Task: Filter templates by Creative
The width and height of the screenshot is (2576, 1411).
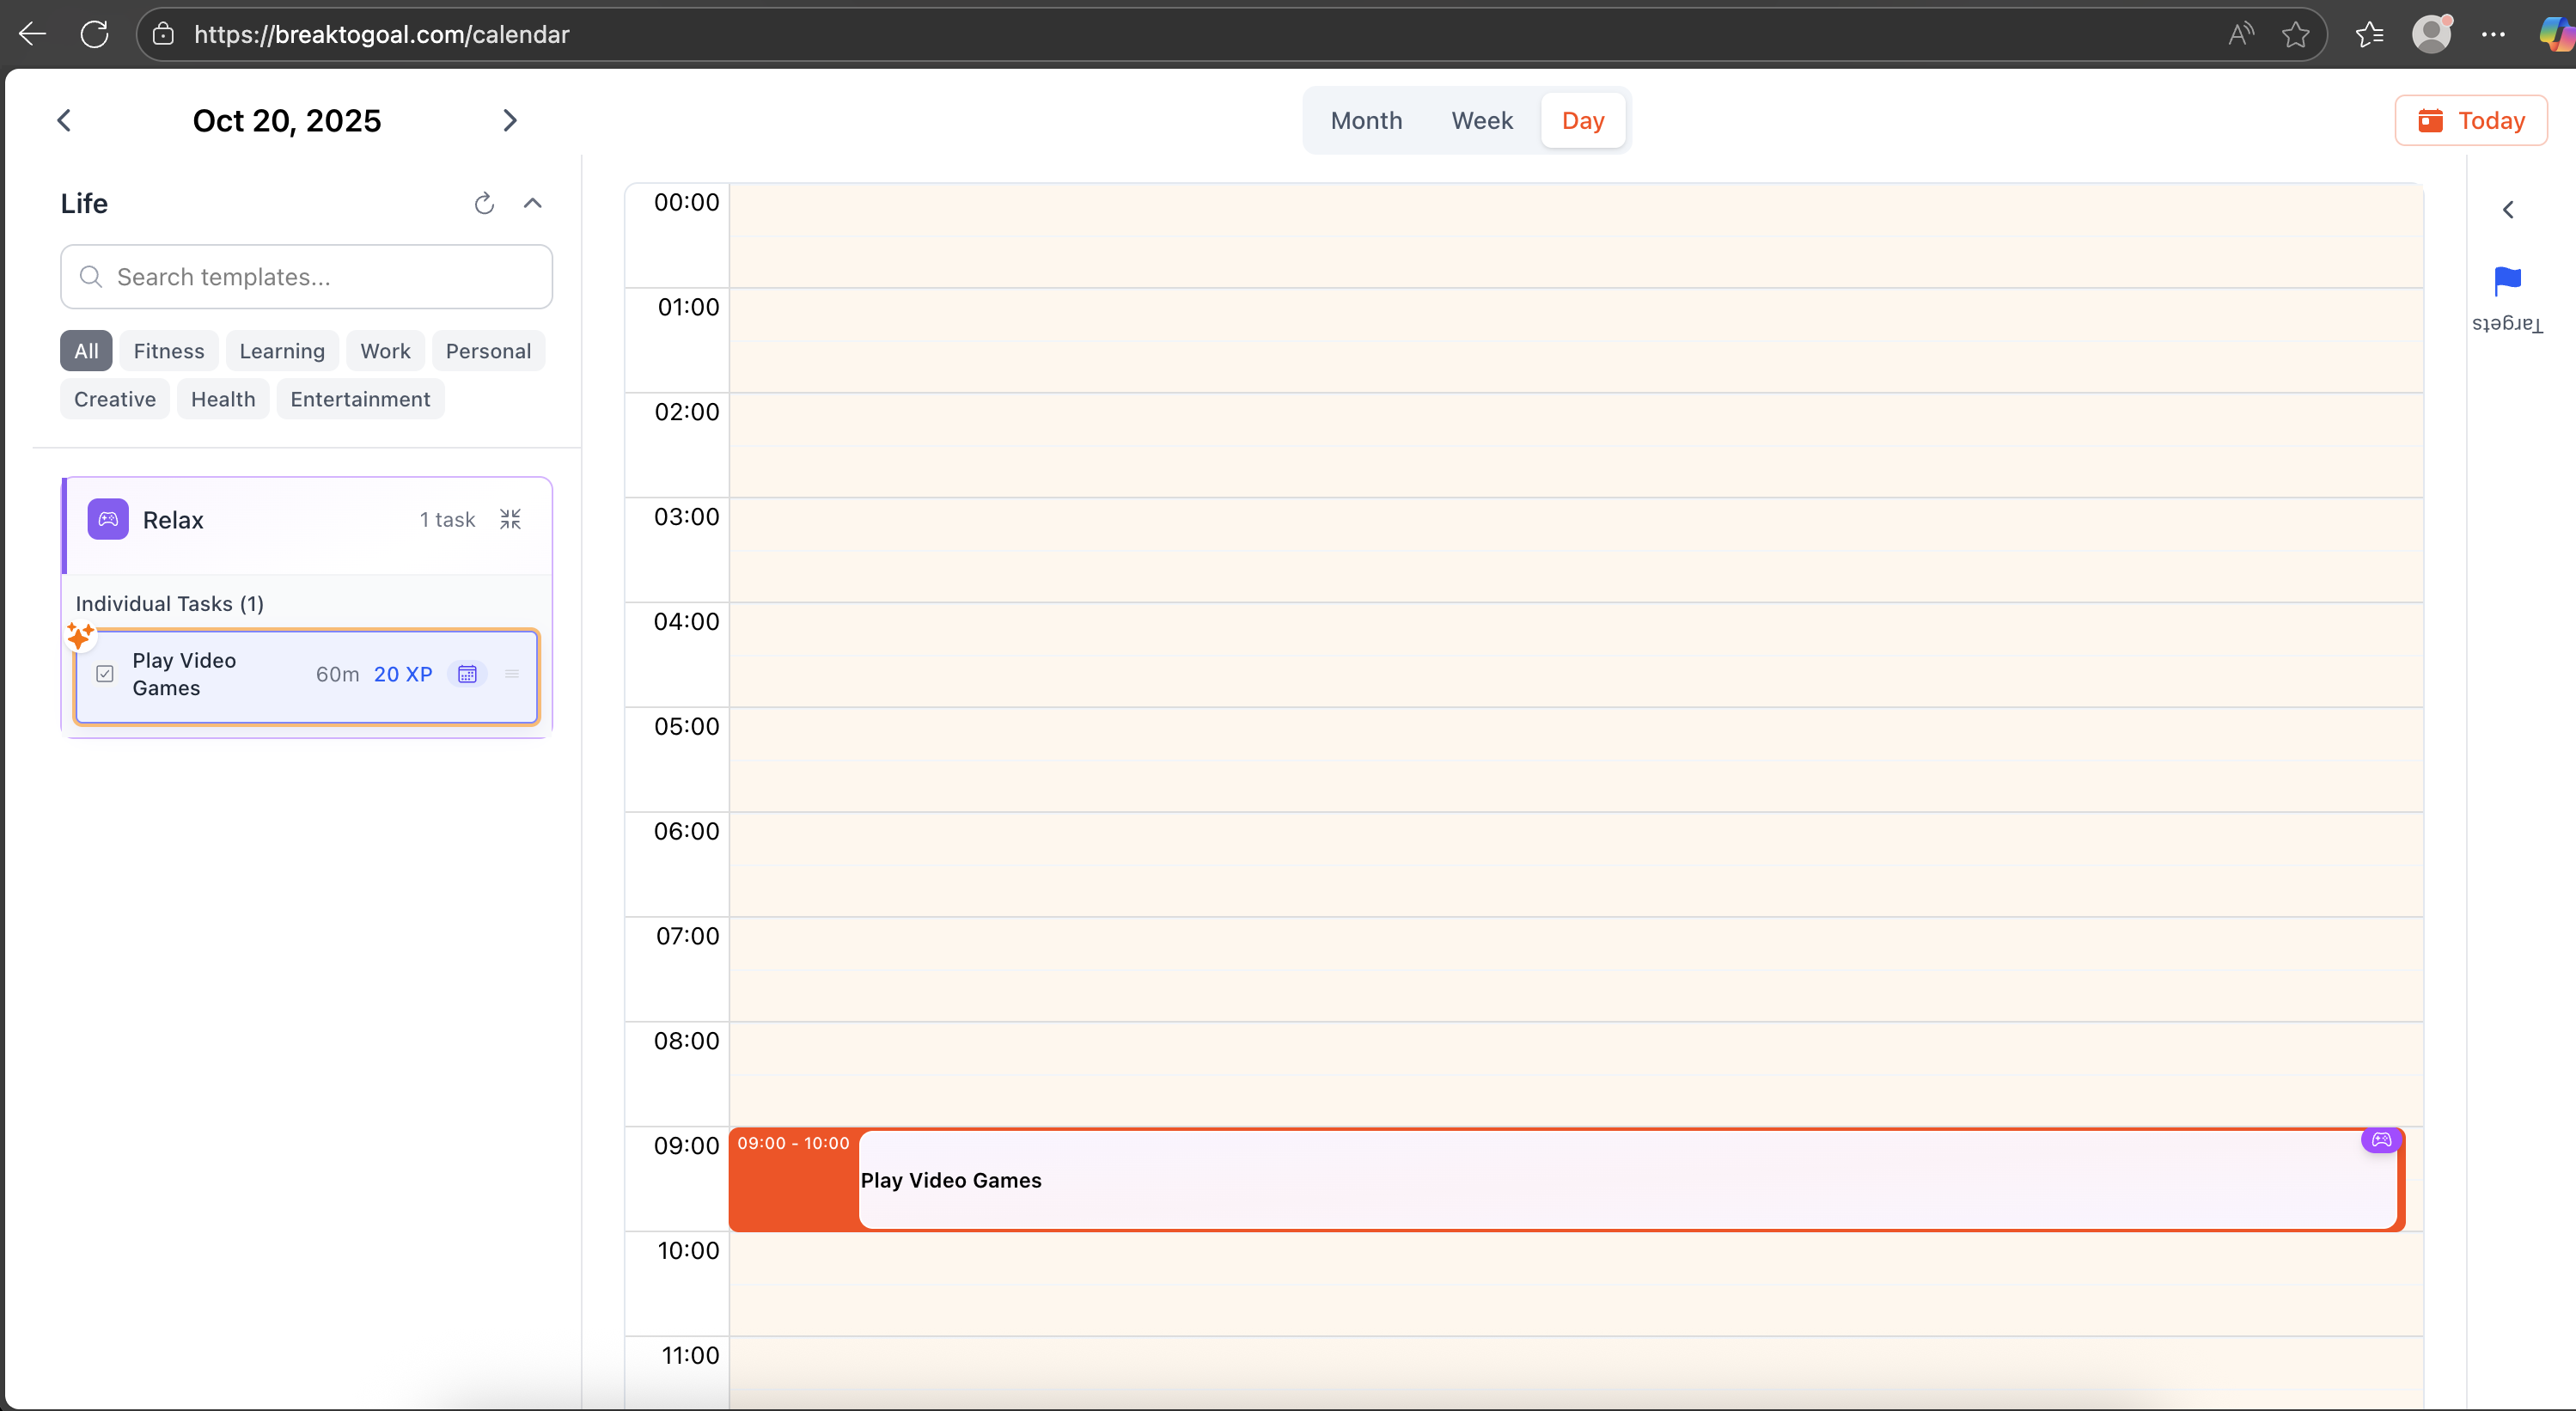Action: (x=115, y=399)
